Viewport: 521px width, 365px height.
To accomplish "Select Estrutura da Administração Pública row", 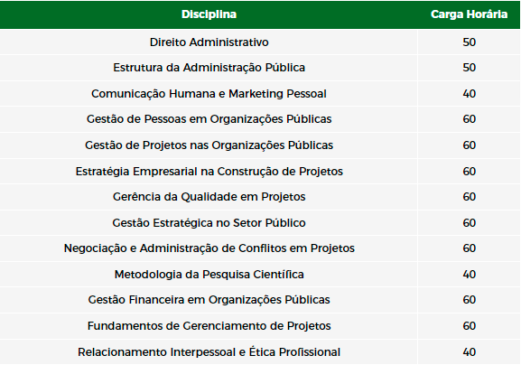I will tap(260, 68).
